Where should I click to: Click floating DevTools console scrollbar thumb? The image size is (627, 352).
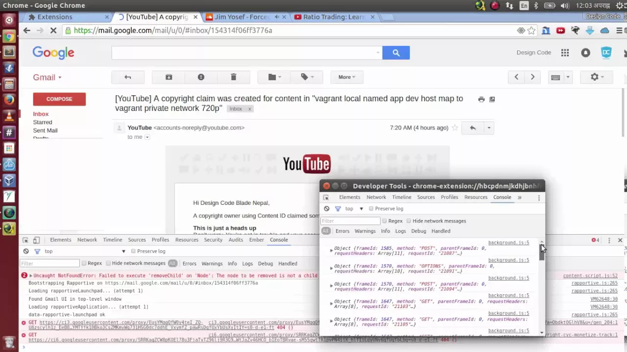click(542, 252)
